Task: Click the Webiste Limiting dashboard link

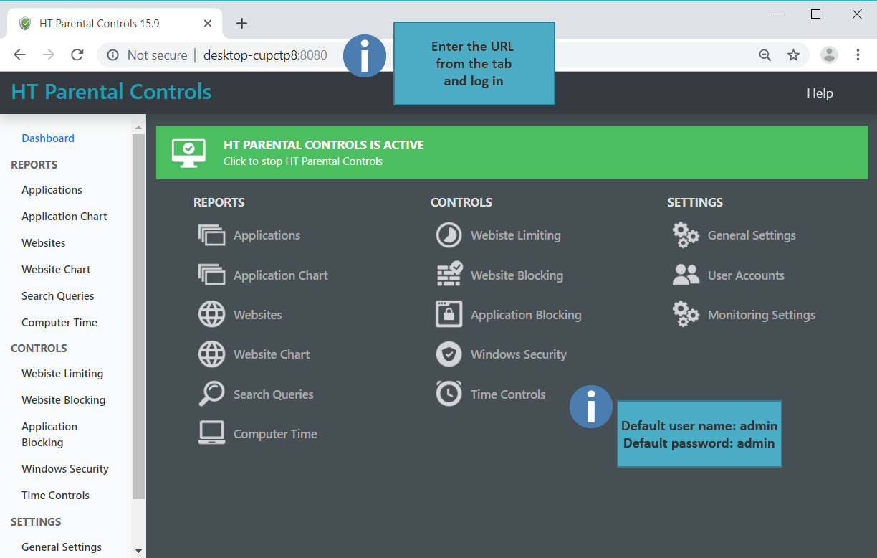Action: tap(516, 235)
